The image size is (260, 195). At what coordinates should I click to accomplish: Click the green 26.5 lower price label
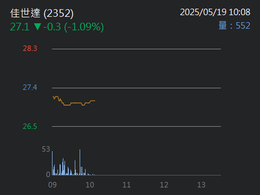(30, 126)
